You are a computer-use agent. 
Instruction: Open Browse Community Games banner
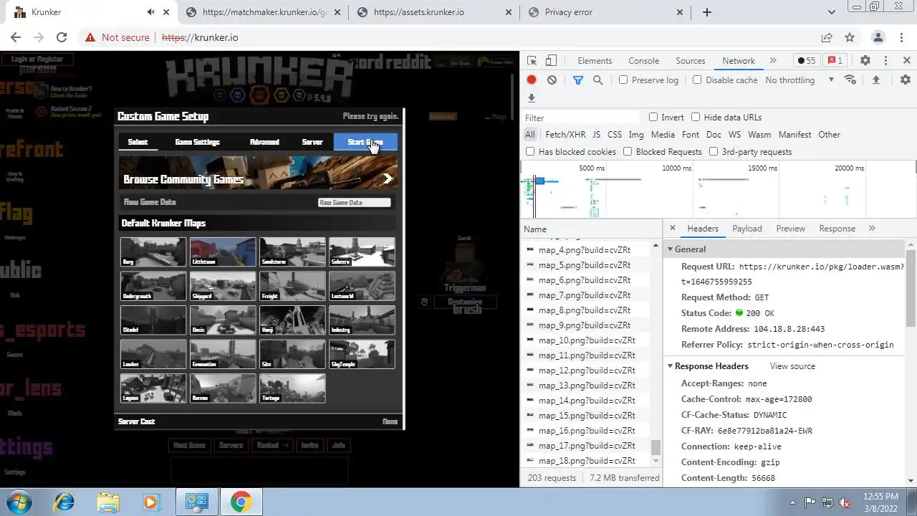(258, 173)
